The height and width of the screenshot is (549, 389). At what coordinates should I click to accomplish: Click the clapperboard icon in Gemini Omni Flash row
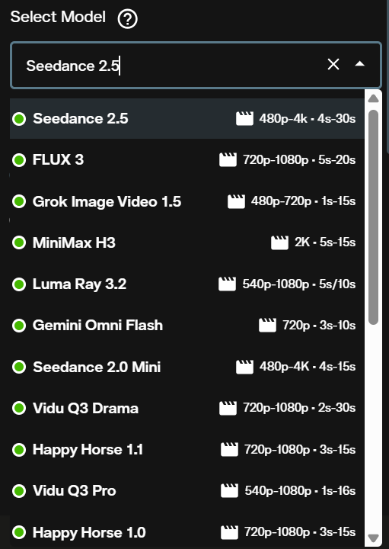(x=267, y=326)
